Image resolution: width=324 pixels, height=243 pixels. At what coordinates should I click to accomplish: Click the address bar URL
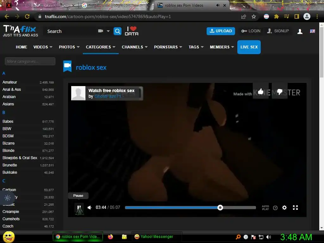108,16
